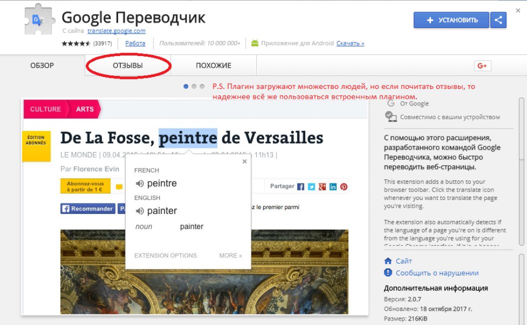The image size is (527, 325).
Task: Click the Google+ share icon near Partager
Action: [x=322, y=186]
